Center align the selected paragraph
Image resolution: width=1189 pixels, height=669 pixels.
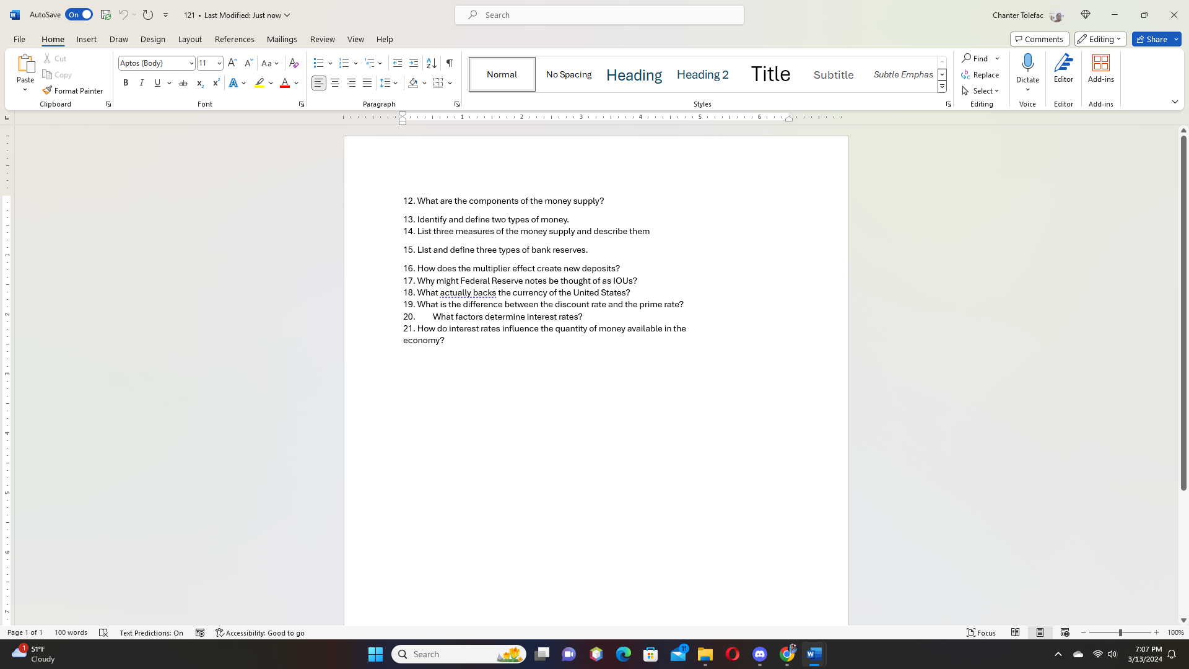334,82
